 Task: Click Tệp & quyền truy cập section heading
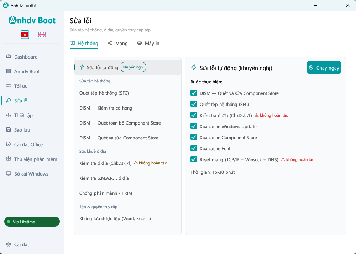tap(98, 207)
